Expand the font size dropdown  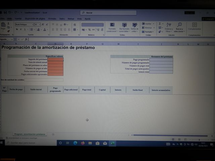click(x=40, y=24)
